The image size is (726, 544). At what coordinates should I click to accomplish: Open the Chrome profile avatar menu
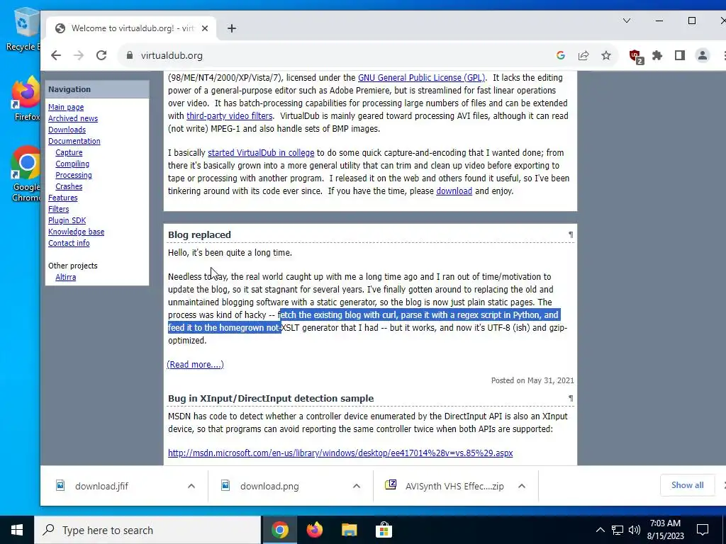click(x=703, y=55)
